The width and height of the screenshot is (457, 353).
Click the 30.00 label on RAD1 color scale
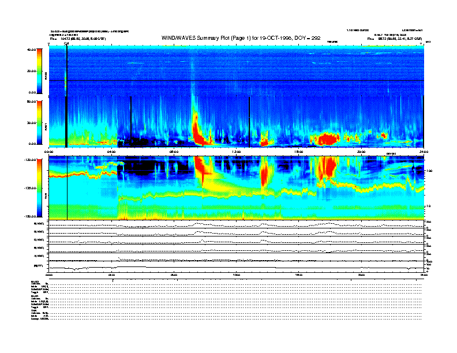click(x=32, y=123)
